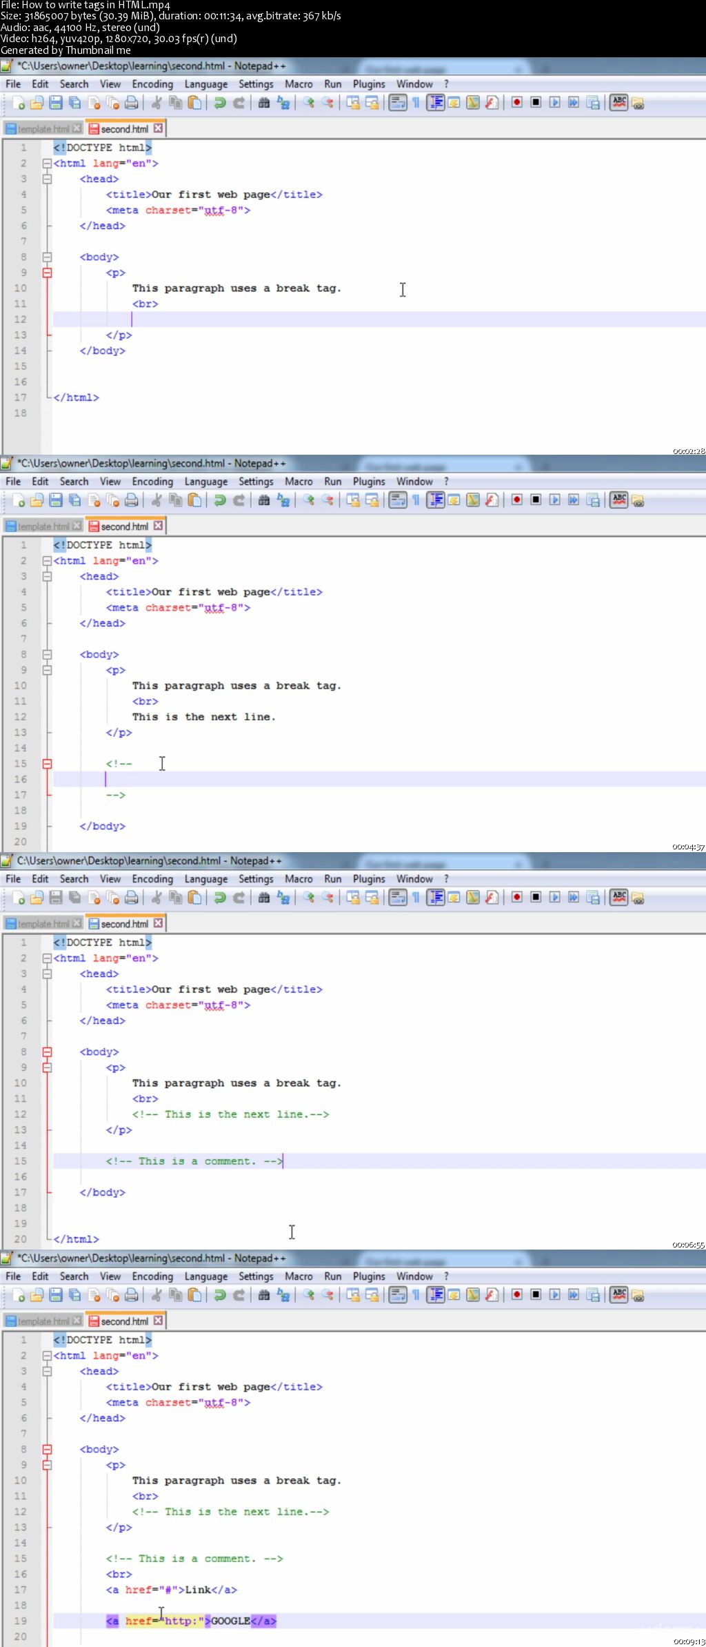The height and width of the screenshot is (1647, 706).
Task: Open Macro menu in 00:06:55 frame
Action: [299, 879]
